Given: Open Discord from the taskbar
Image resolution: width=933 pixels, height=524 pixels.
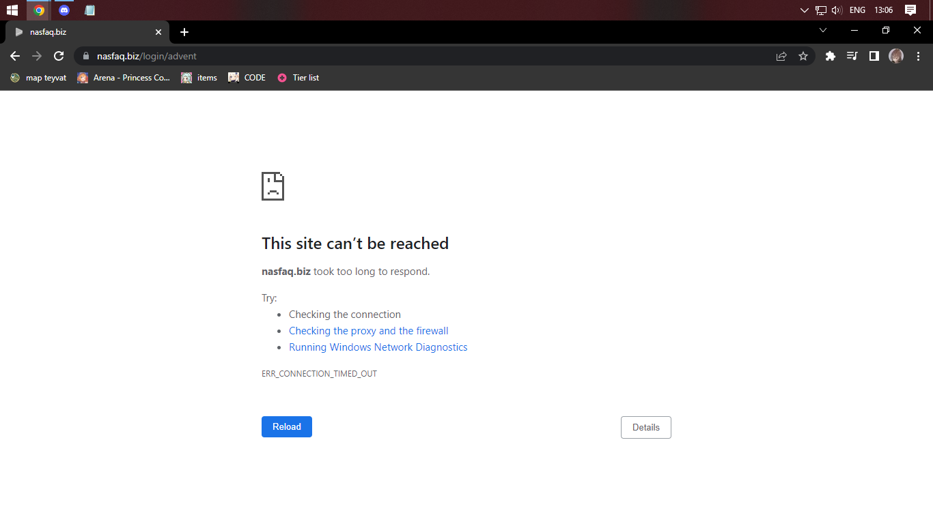Looking at the screenshot, I should click(x=64, y=10).
